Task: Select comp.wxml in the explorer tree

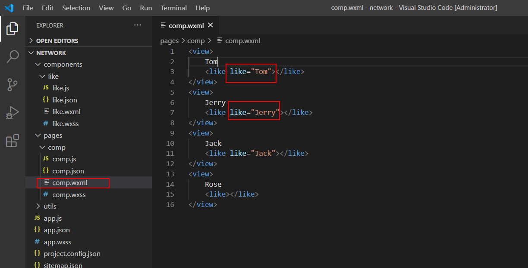Action: pos(88,183)
